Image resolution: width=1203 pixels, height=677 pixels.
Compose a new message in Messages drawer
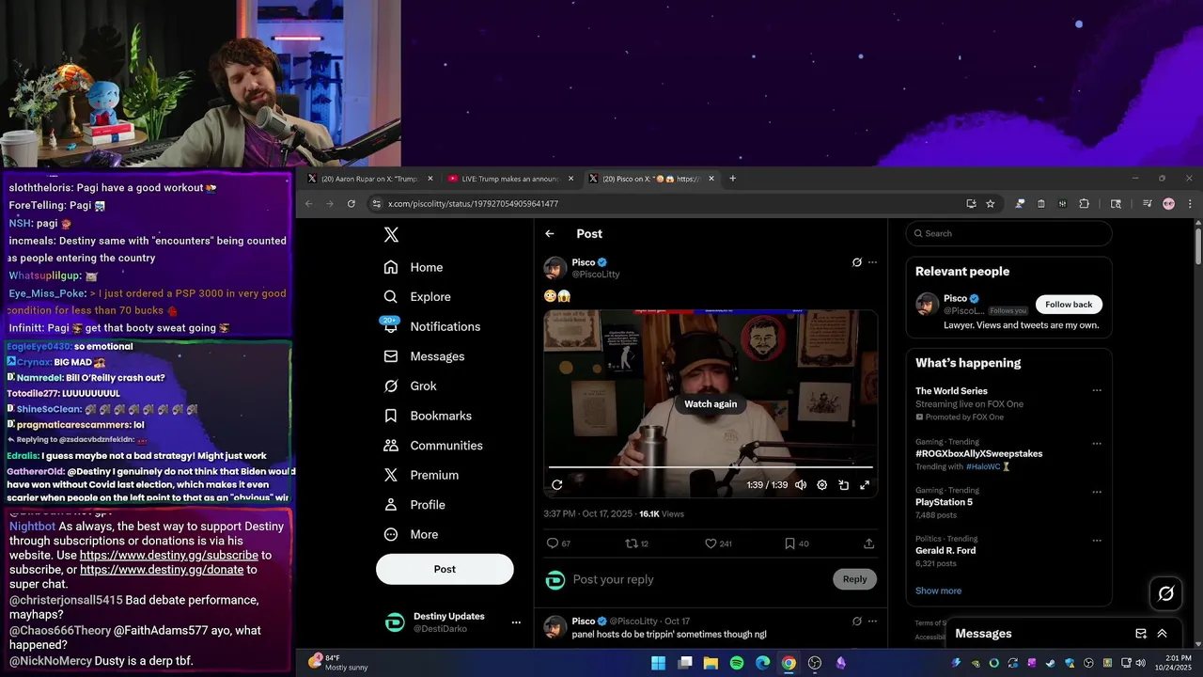click(x=1141, y=634)
